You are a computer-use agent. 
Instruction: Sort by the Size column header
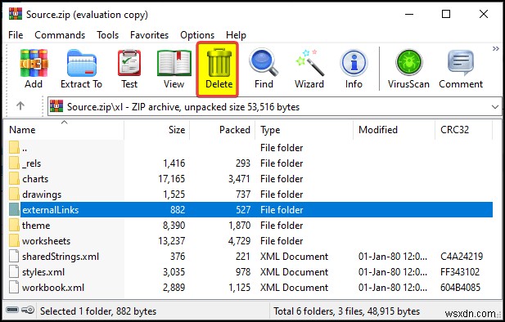pyautogui.click(x=156, y=130)
